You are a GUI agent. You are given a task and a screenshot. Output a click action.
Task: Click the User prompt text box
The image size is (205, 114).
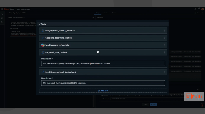click(x=23, y=33)
